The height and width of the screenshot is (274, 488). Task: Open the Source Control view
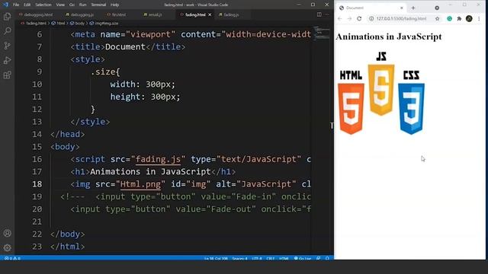(x=7, y=46)
